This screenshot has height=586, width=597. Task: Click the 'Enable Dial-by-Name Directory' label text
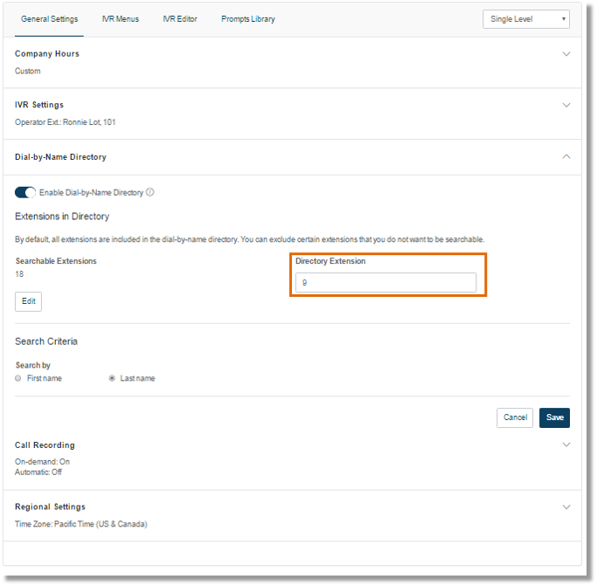(92, 193)
